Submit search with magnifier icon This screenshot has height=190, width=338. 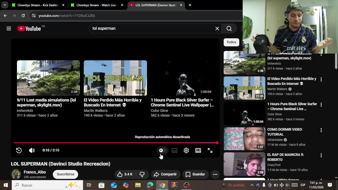point(229,28)
